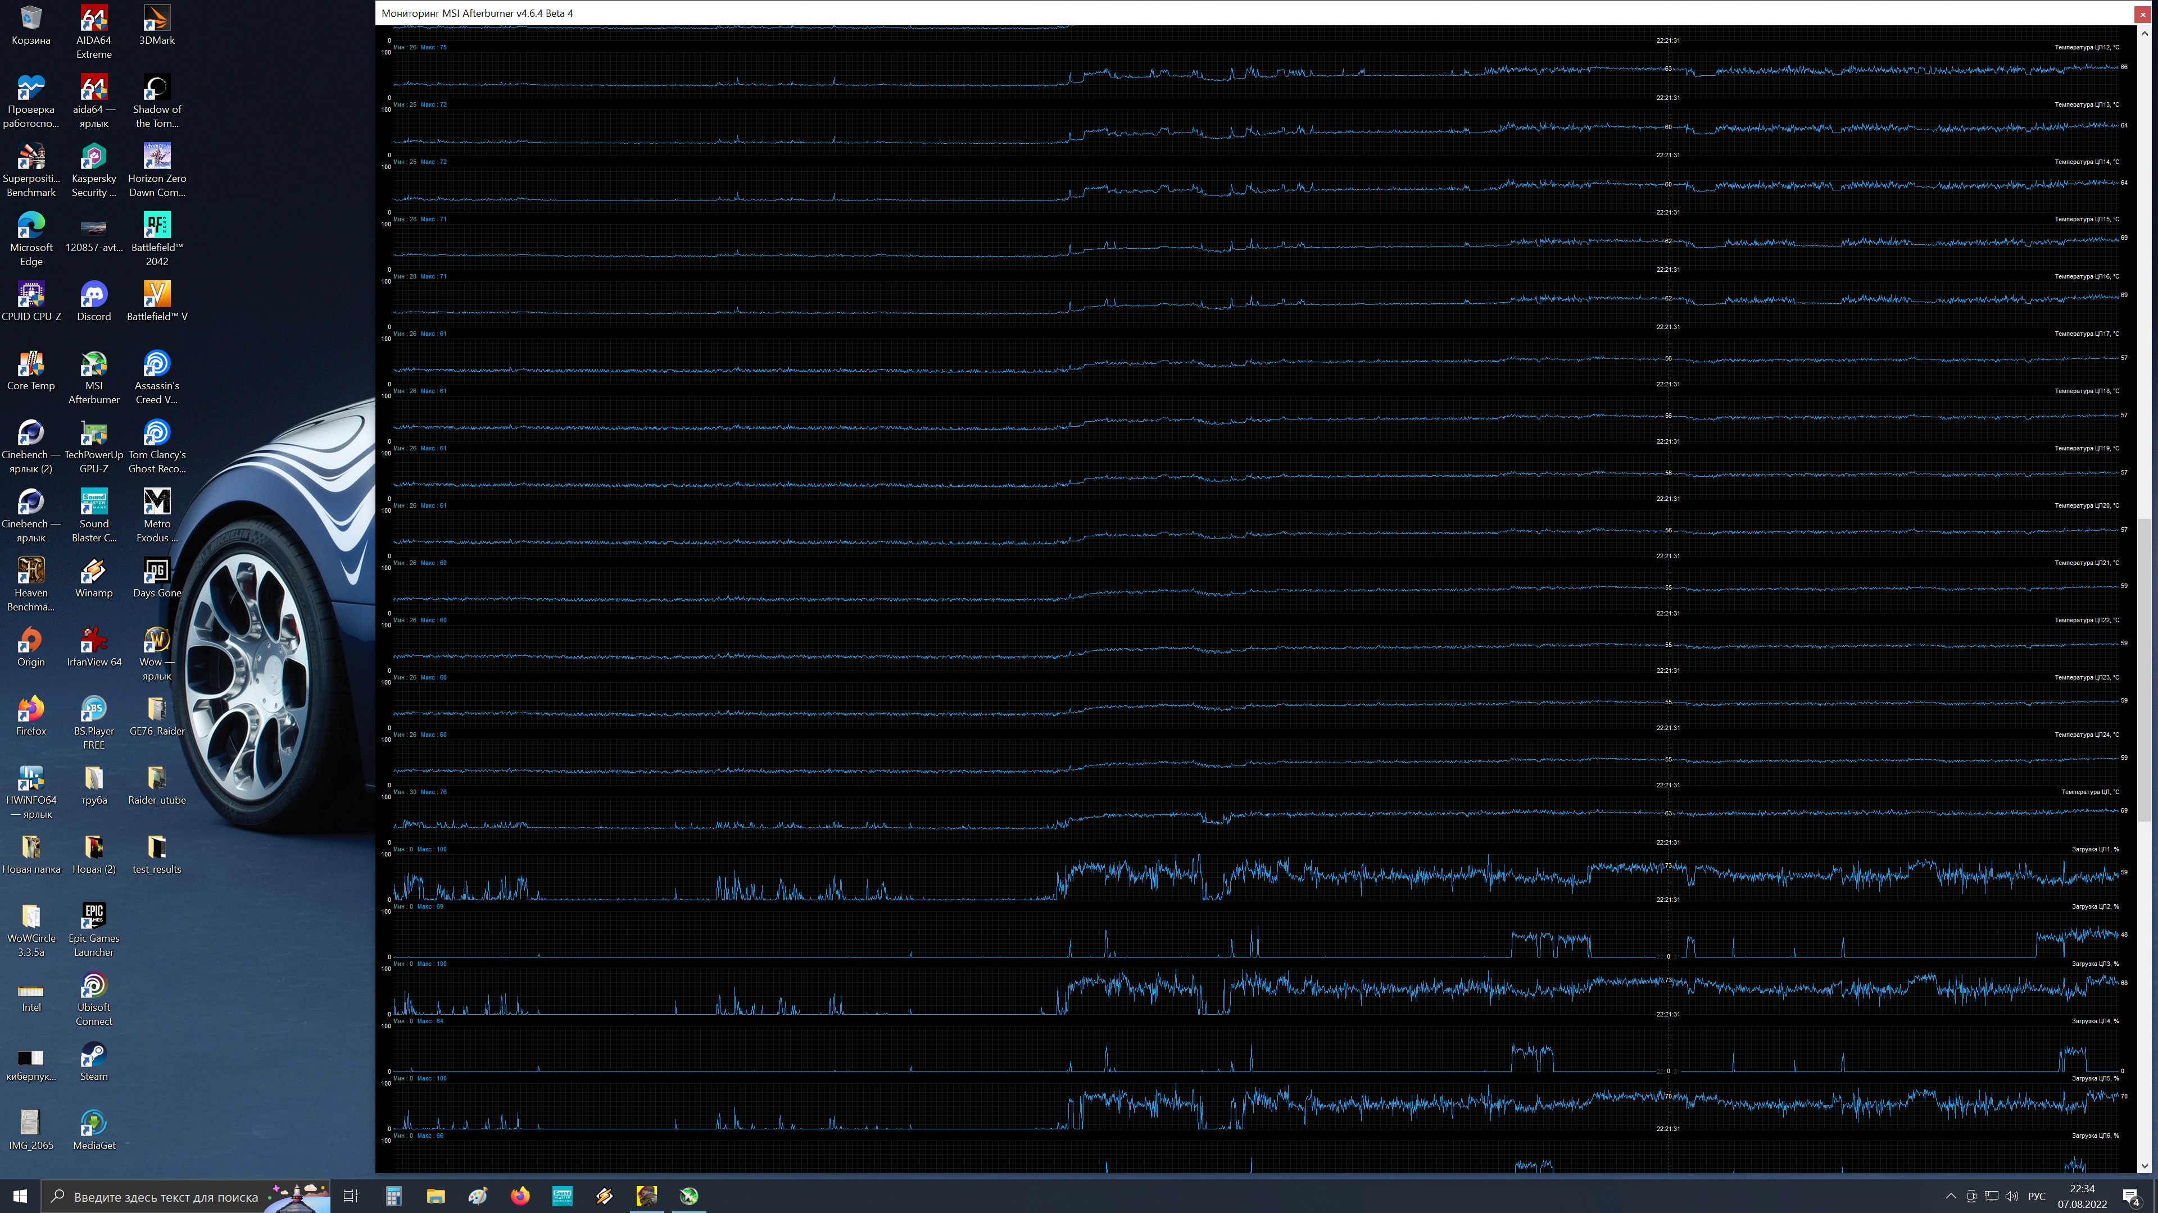Open the notification center icon
The height and width of the screenshot is (1213, 2158).
2132,1196
